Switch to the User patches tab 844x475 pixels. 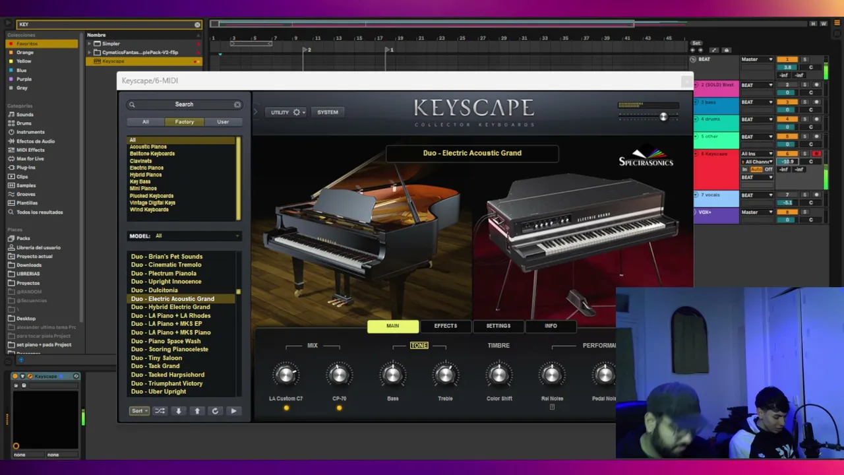tap(223, 122)
